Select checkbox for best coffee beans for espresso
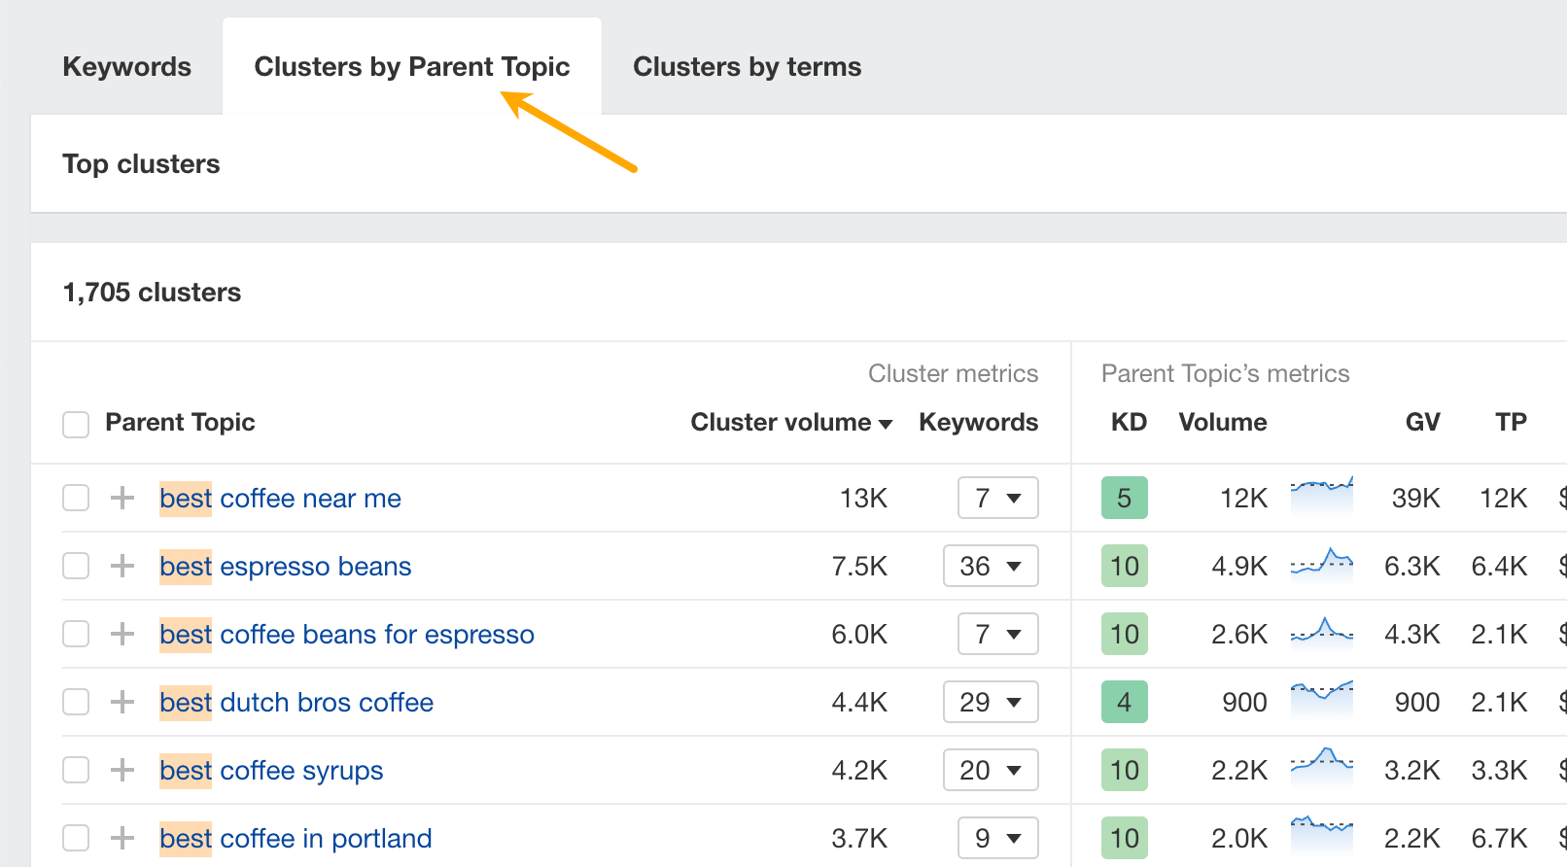The width and height of the screenshot is (1567, 867). (76, 635)
